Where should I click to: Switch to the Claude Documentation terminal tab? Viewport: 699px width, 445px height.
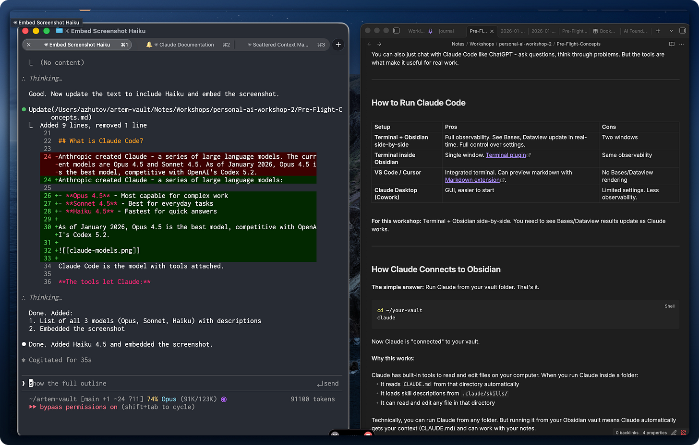(187, 45)
